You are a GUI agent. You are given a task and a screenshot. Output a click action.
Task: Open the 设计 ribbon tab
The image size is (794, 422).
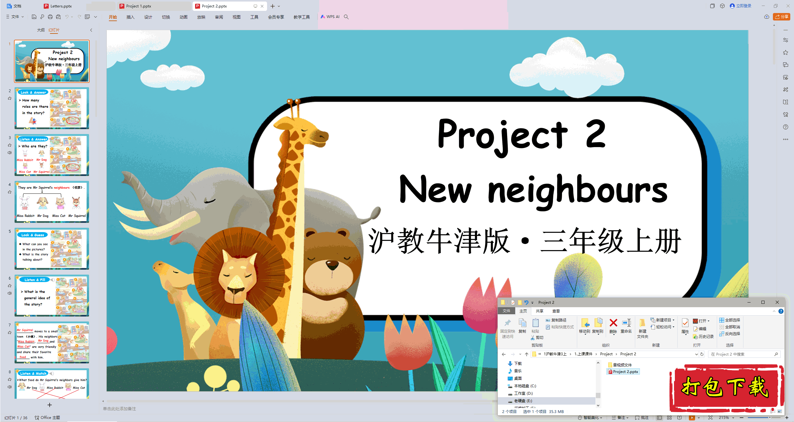tap(148, 17)
